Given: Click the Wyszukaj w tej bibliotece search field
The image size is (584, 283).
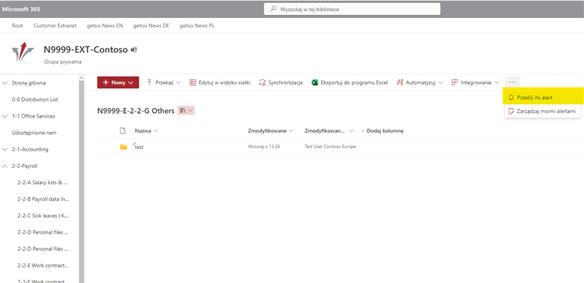Looking at the screenshot, I should tap(352, 9).
